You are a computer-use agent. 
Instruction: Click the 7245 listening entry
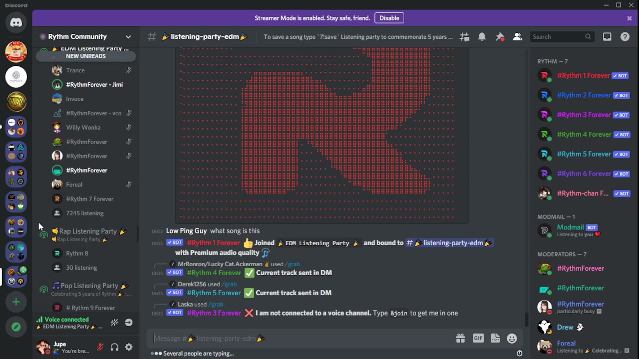coord(92,213)
